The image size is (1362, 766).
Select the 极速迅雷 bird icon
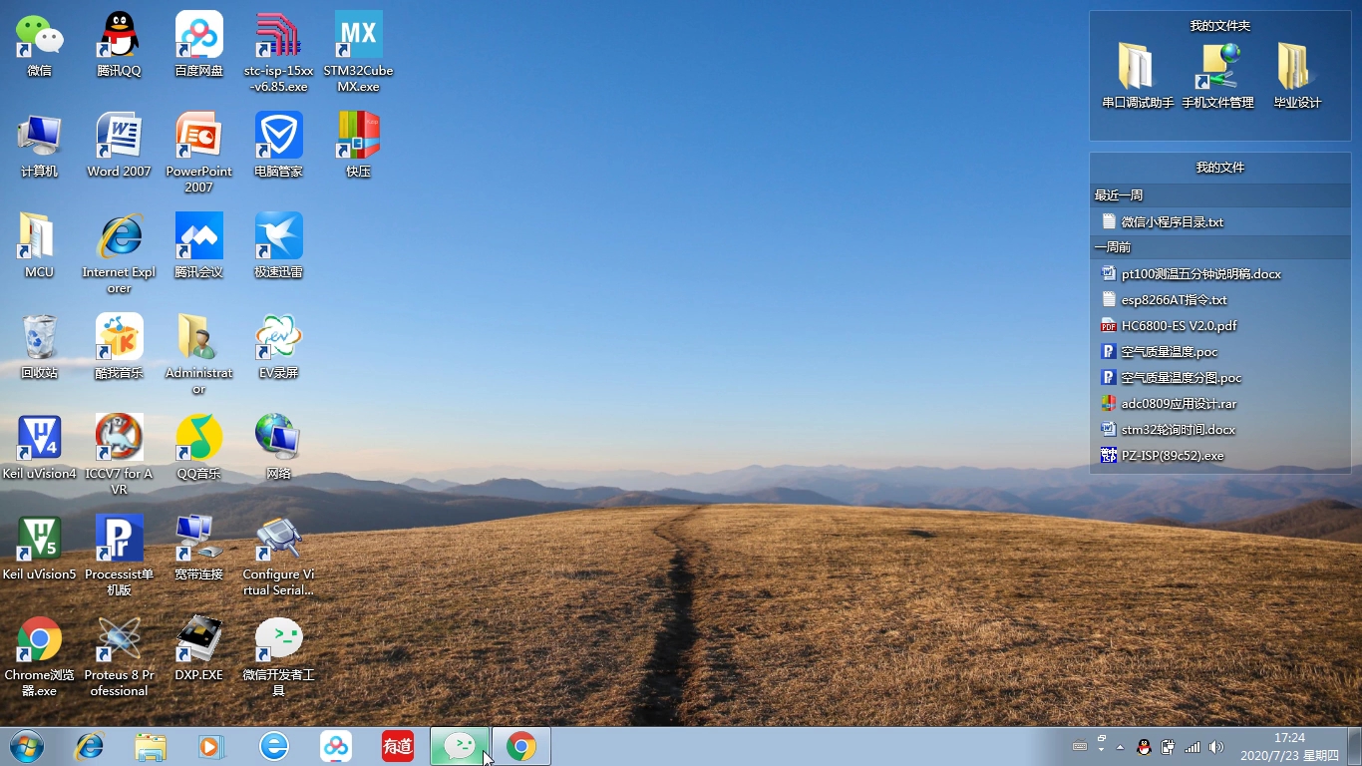click(x=278, y=246)
